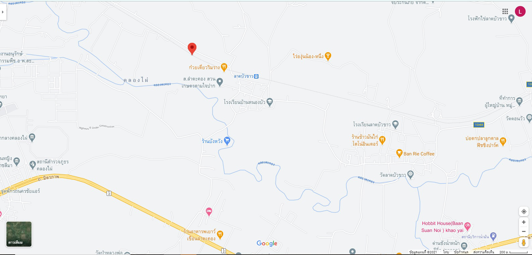Zoom in with the plus button

point(524,222)
